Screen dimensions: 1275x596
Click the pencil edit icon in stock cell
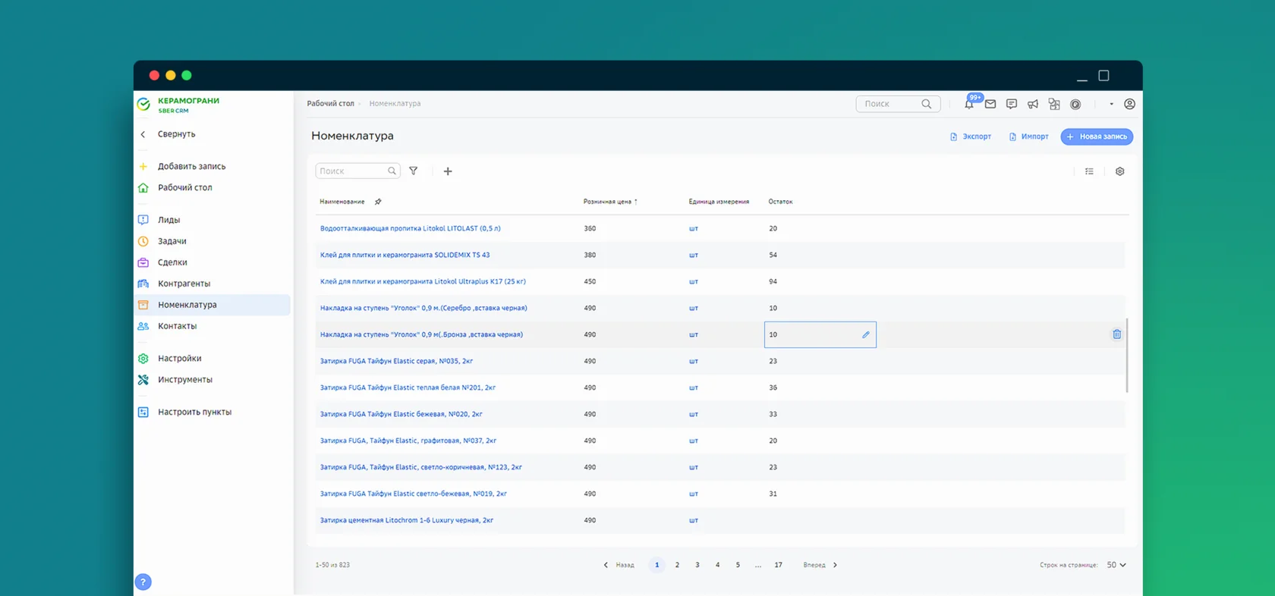(865, 334)
